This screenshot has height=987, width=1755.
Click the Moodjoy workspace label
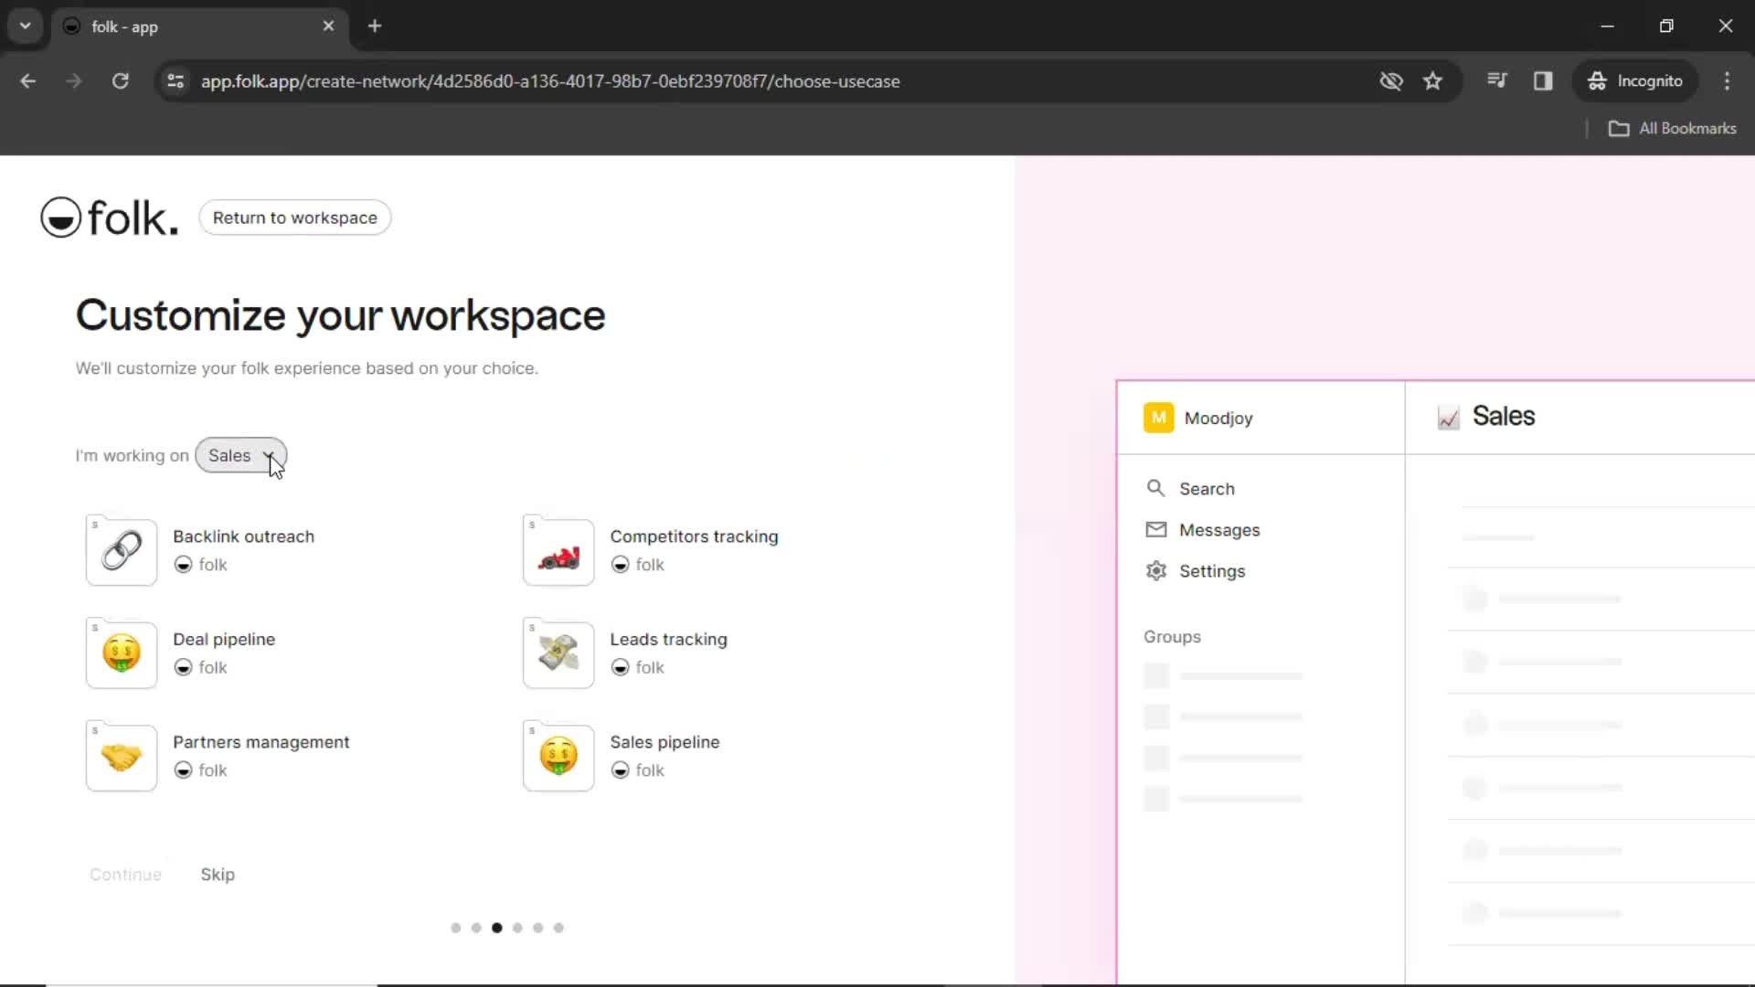click(x=1218, y=417)
